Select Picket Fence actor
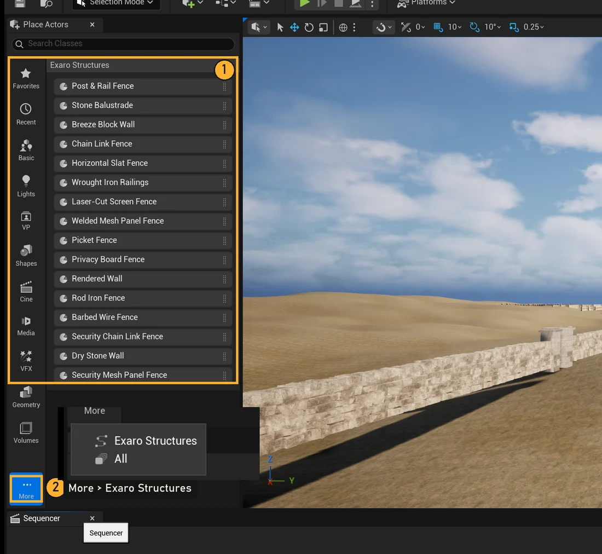 click(143, 240)
